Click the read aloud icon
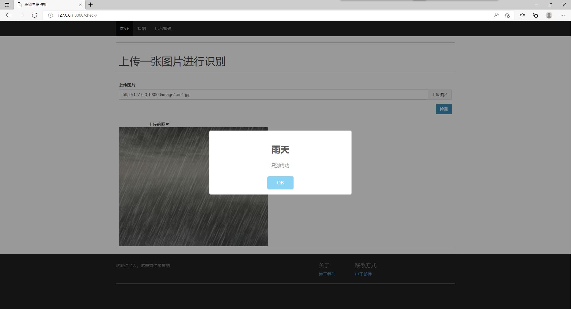The width and height of the screenshot is (571, 309). pos(496,15)
